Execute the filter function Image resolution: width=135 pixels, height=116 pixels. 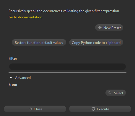coord(100,109)
